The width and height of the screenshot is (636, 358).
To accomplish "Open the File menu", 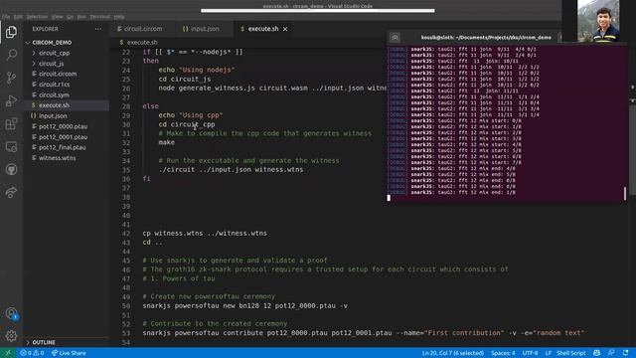I will 6,17.
